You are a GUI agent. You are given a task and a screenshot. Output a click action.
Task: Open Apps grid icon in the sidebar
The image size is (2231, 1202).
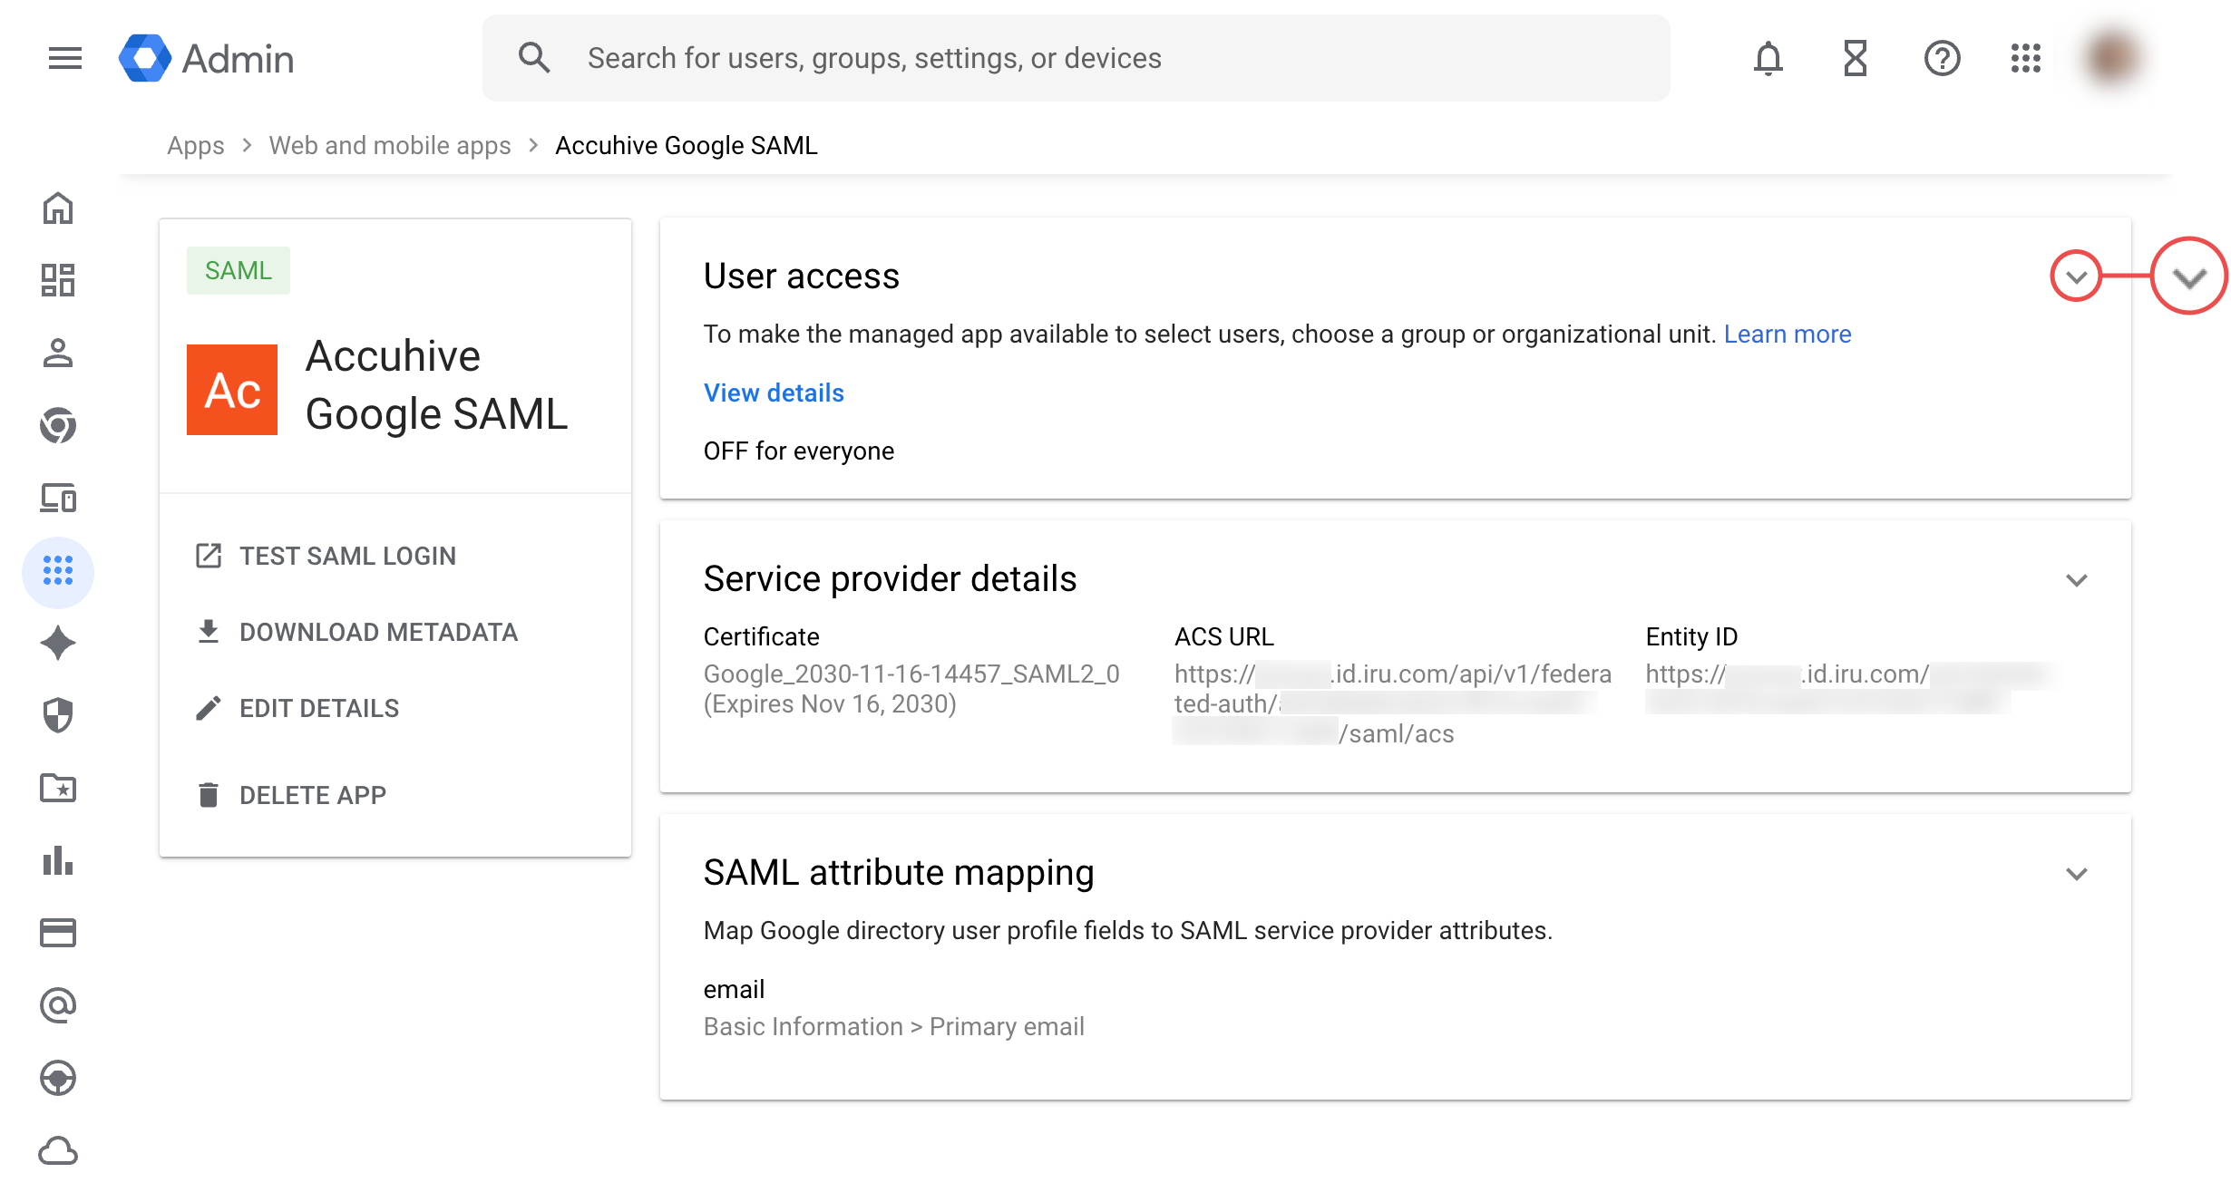tap(58, 570)
